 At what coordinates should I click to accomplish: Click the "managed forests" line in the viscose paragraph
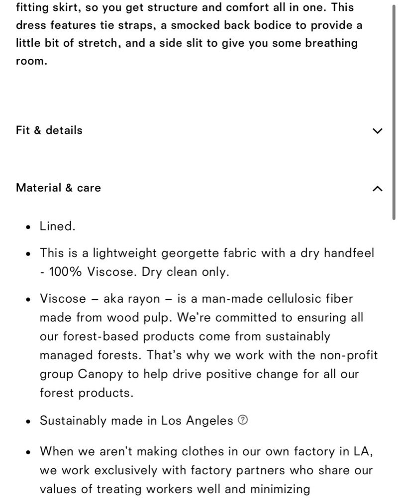(208, 355)
